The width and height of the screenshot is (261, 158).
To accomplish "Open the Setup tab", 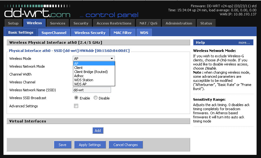I will [x=13, y=23].
